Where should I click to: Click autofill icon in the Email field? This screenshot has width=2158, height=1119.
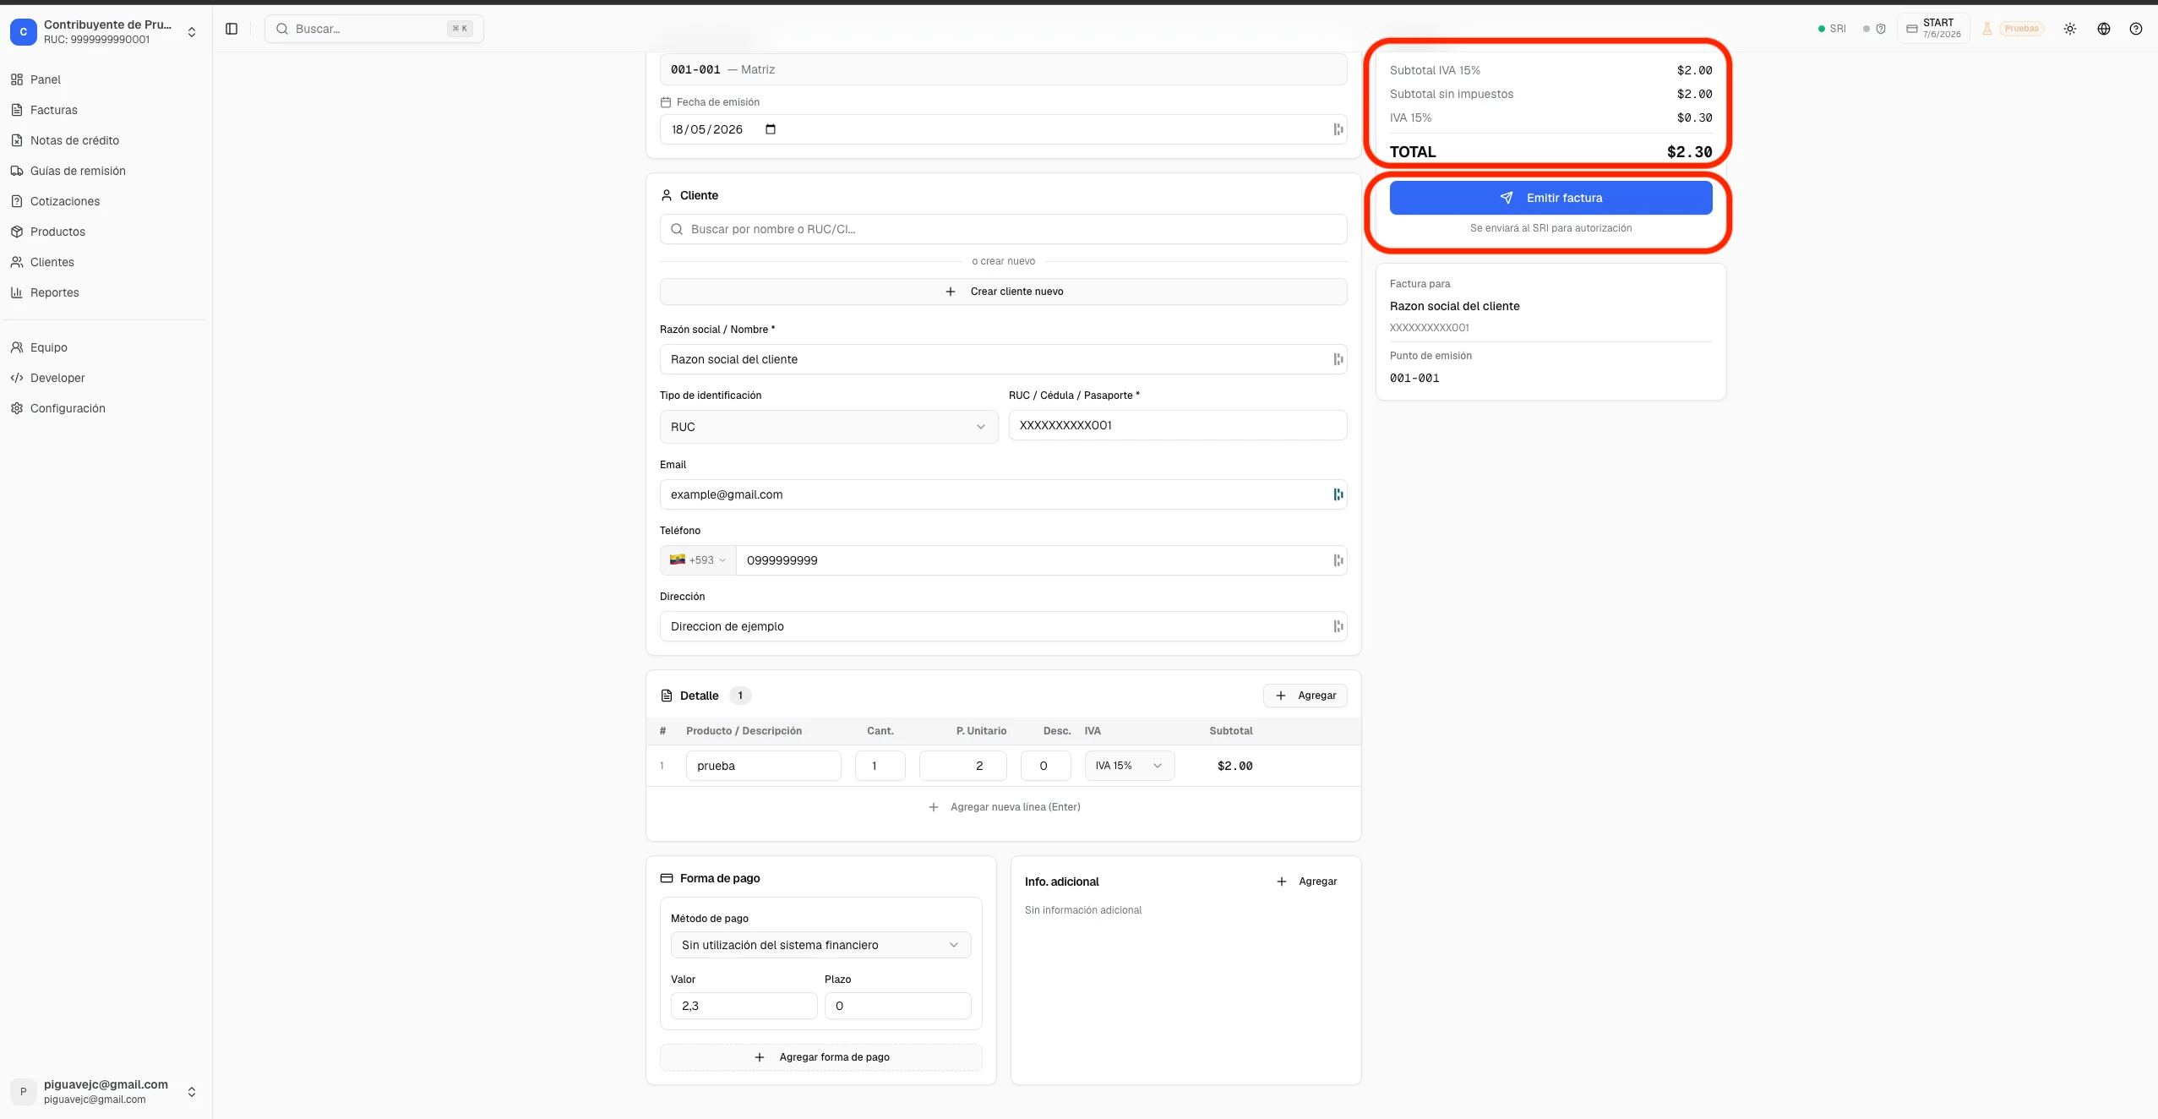pyautogui.click(x=1338, y=494)
